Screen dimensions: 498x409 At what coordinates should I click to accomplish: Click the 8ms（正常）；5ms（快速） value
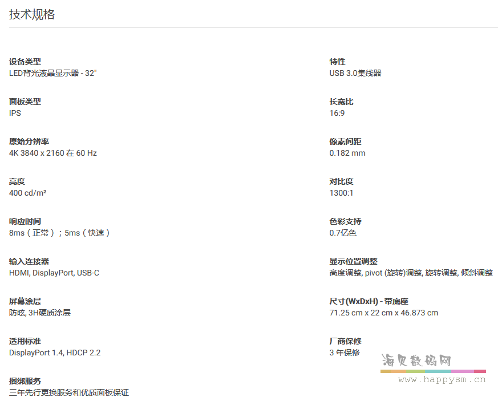[x=60, y=233]
